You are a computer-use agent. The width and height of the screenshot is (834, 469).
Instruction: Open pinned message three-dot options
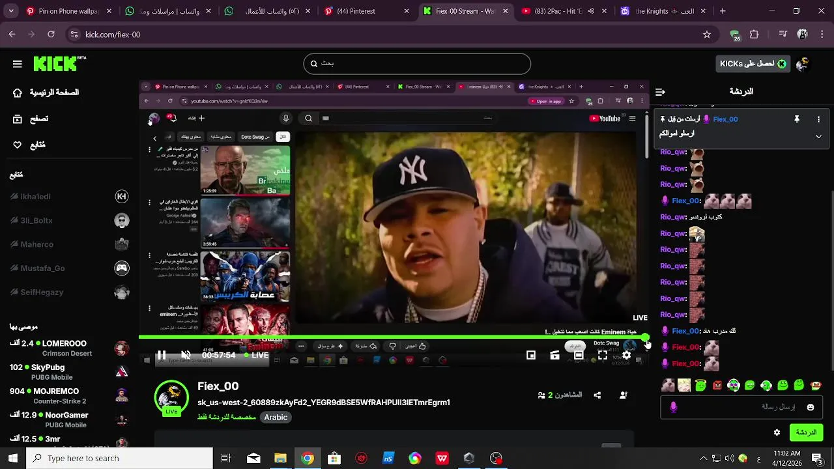[x=818, y=119]
